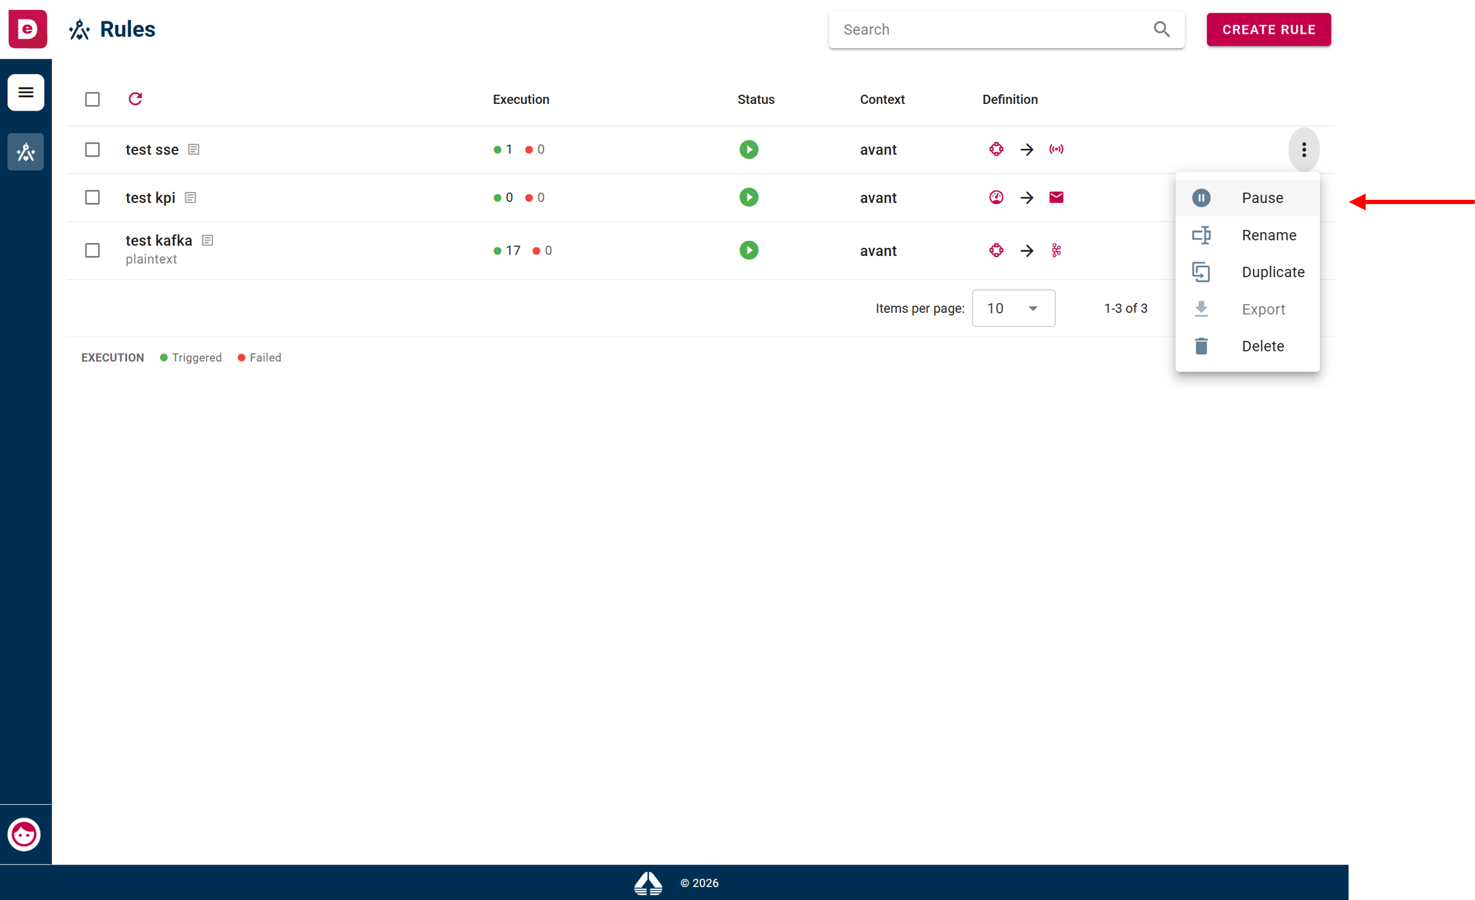
Task: Click the running status icon for test kafka
Action: (x=749, y=251)
